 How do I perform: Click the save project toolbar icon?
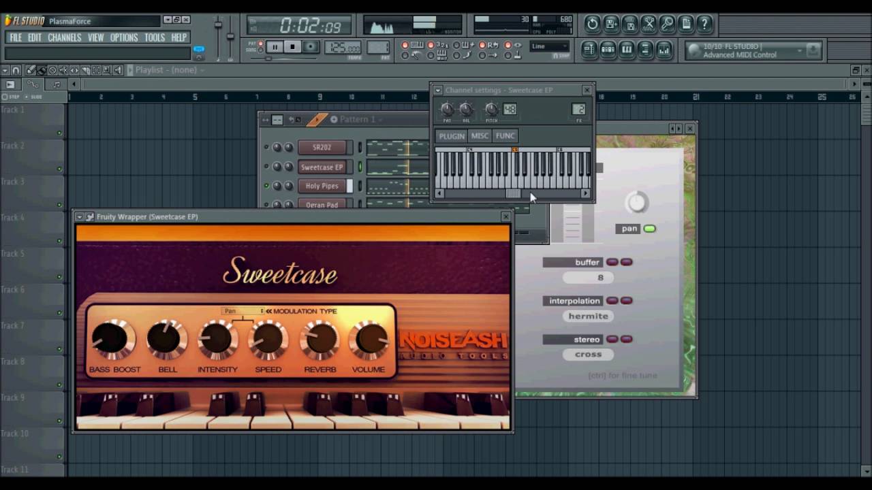630,24
